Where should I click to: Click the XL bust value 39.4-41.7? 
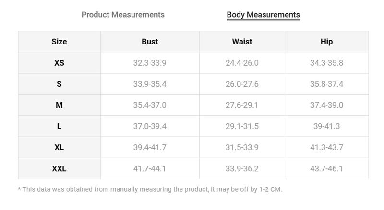(x=150, y=147)
